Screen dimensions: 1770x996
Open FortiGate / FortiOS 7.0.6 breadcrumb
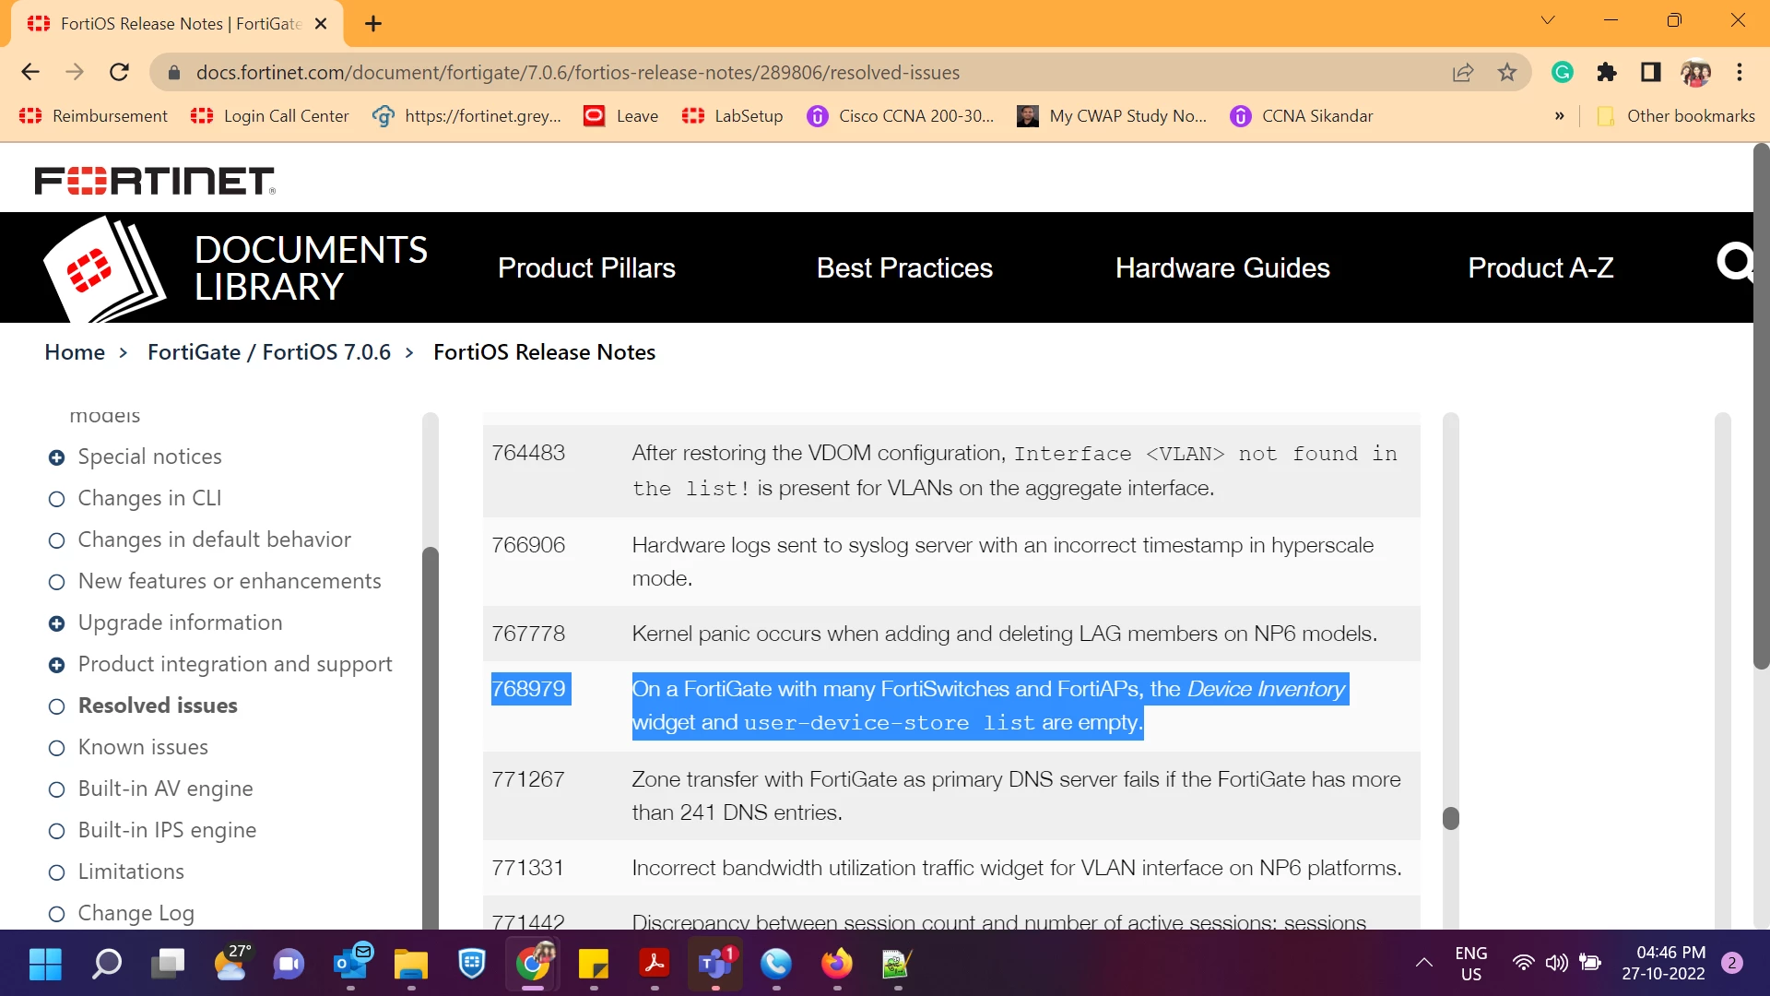(269, 352)
